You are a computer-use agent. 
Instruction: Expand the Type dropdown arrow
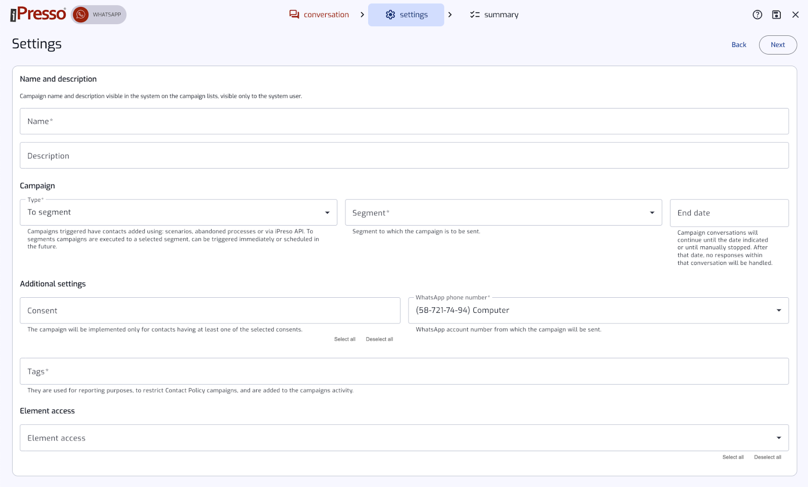tap(327, 213)
